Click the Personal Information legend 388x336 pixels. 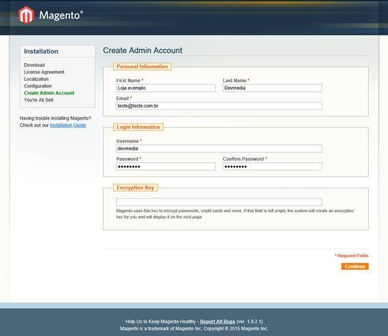(142, 66)
